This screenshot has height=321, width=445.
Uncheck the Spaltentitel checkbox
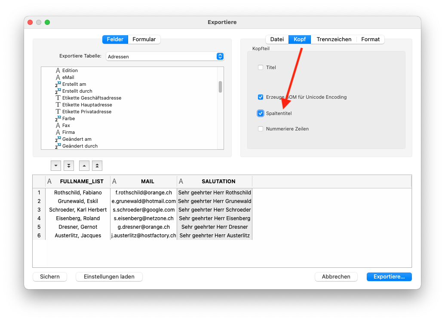pyautogui.click(x=261, y=113)
